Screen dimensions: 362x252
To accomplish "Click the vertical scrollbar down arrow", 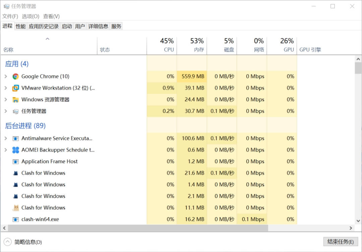I will click(x=358, y=221).
